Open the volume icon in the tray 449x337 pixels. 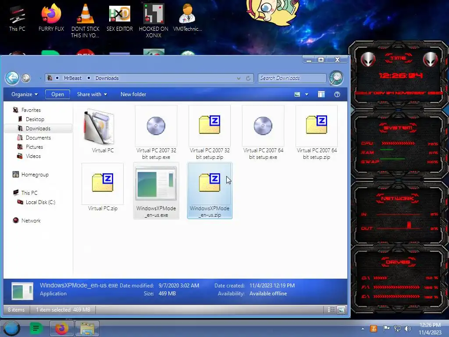coord(408,329)
